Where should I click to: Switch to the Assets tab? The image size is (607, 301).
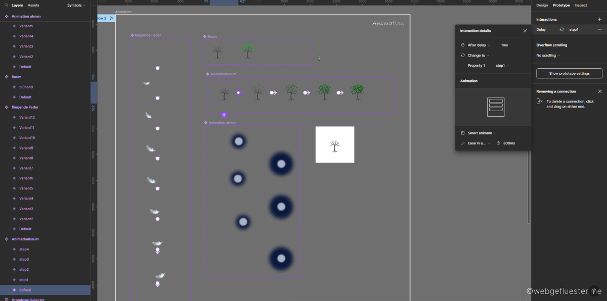(x=33, y=5)
